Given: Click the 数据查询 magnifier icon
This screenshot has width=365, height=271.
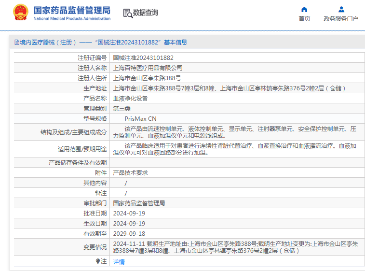Looking at the screenshot, I should click(x=128, y=14).
